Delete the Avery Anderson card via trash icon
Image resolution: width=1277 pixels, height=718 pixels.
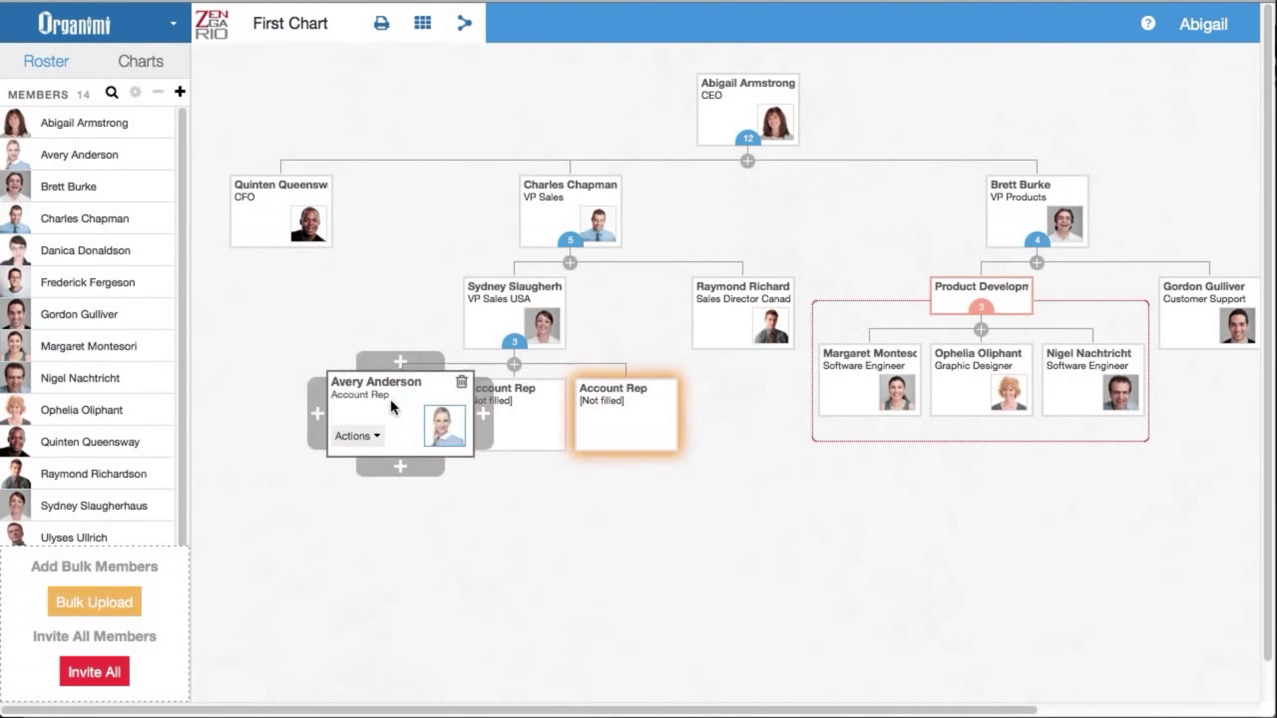click(x=462, y=382)
